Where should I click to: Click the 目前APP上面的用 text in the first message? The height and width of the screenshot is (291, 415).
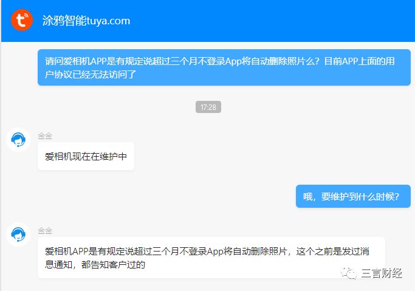coord(360,61)
